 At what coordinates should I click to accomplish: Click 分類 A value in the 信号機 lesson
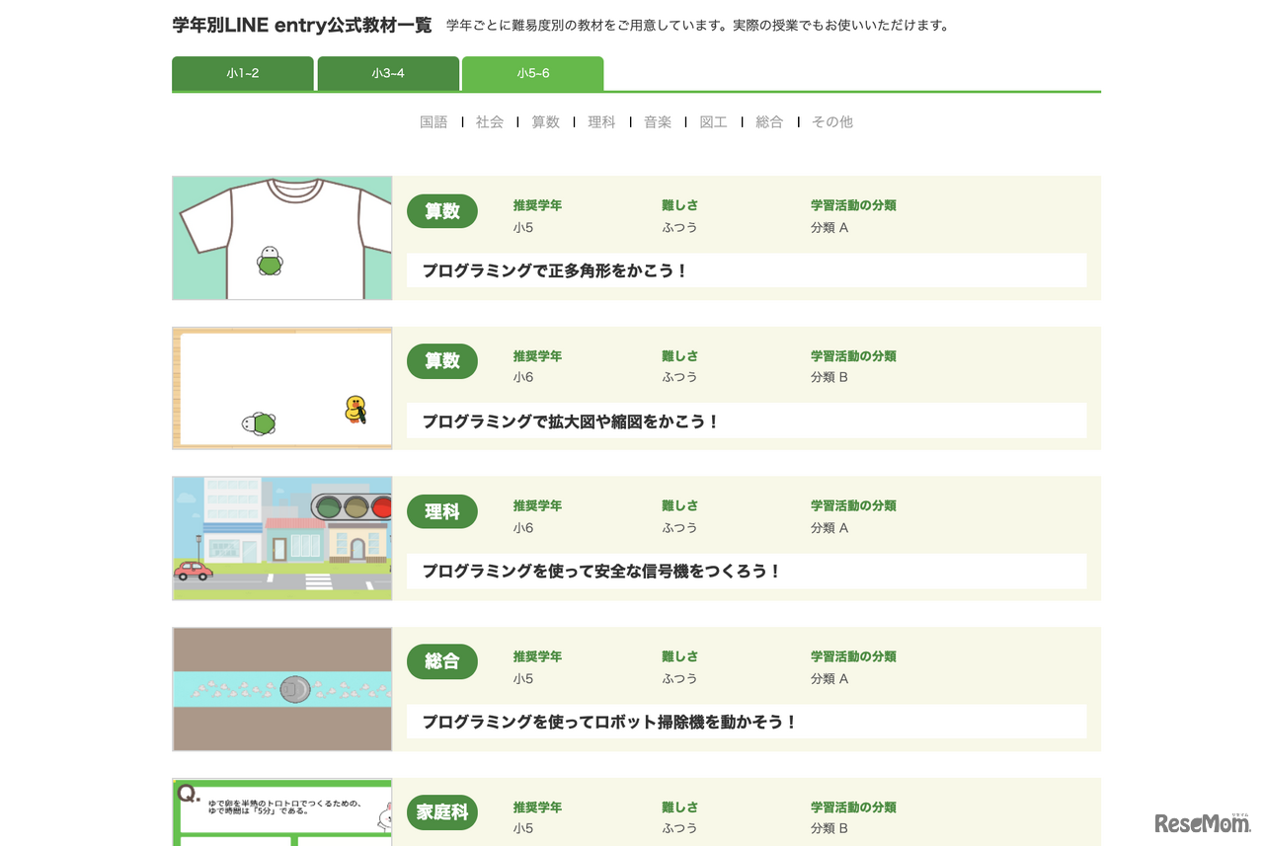tap(829, 528)
